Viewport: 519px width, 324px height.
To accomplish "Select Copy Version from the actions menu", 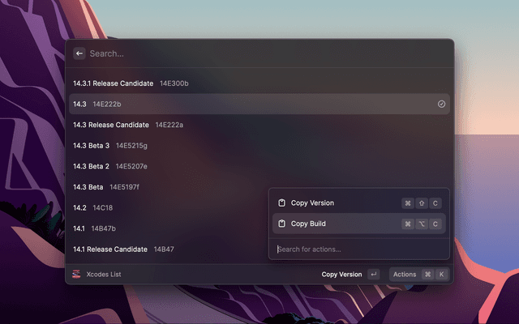I will pos(312,203).
